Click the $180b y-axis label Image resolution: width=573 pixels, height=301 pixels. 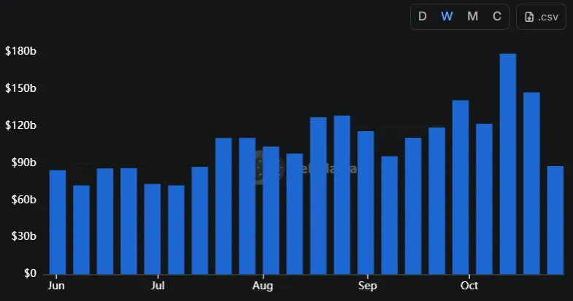point(20,52)
